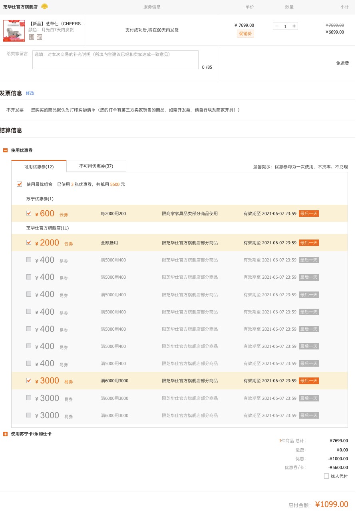Toggle the 使用最优组合 checkbox
The height and width of the screenshot is (511, 356).
(19, 184)
